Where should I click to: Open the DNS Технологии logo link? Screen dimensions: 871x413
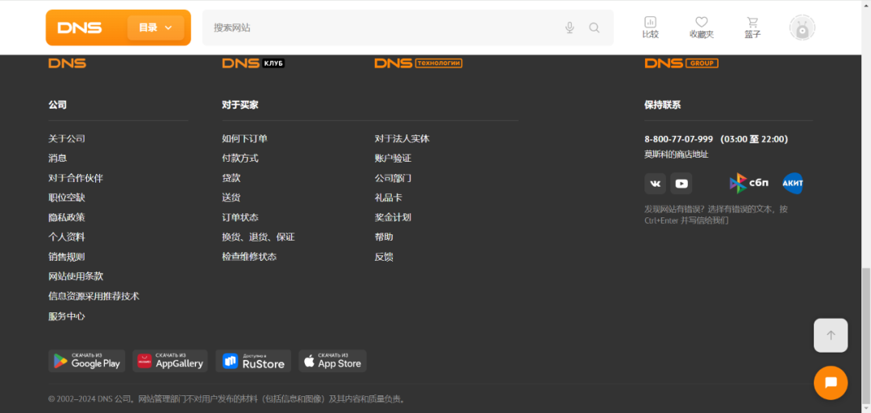pos(419,63)
